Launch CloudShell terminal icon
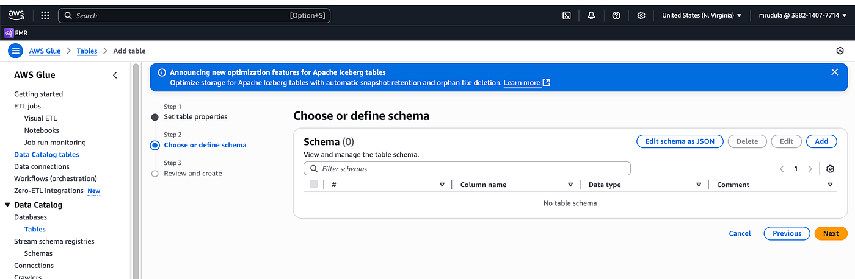The image size is (855, 279). tap(567, 15)
